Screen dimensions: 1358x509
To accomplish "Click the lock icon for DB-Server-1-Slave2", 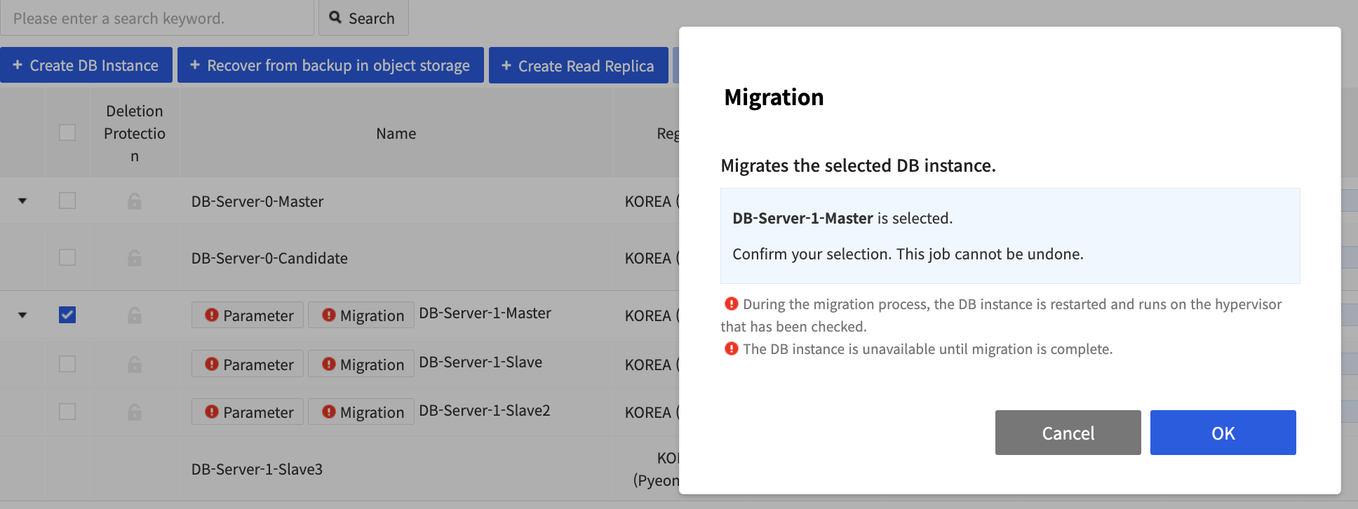I will [135, 412].
